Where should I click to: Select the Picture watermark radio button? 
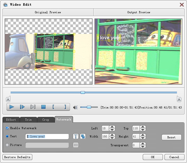[7, 145]
